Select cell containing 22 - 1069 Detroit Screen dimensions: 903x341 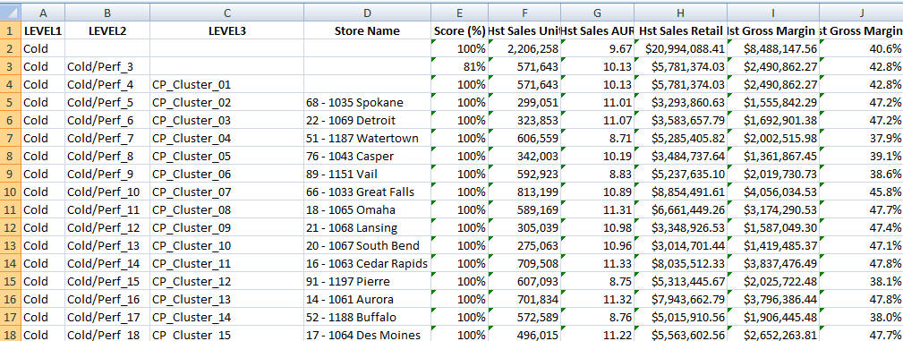click(368, 121)
